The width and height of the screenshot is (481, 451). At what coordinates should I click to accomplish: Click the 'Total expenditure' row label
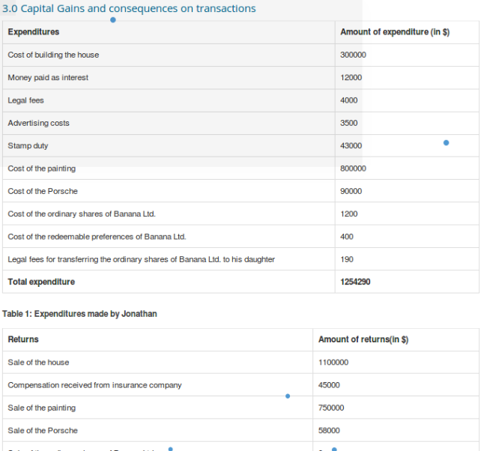[41, 282]
